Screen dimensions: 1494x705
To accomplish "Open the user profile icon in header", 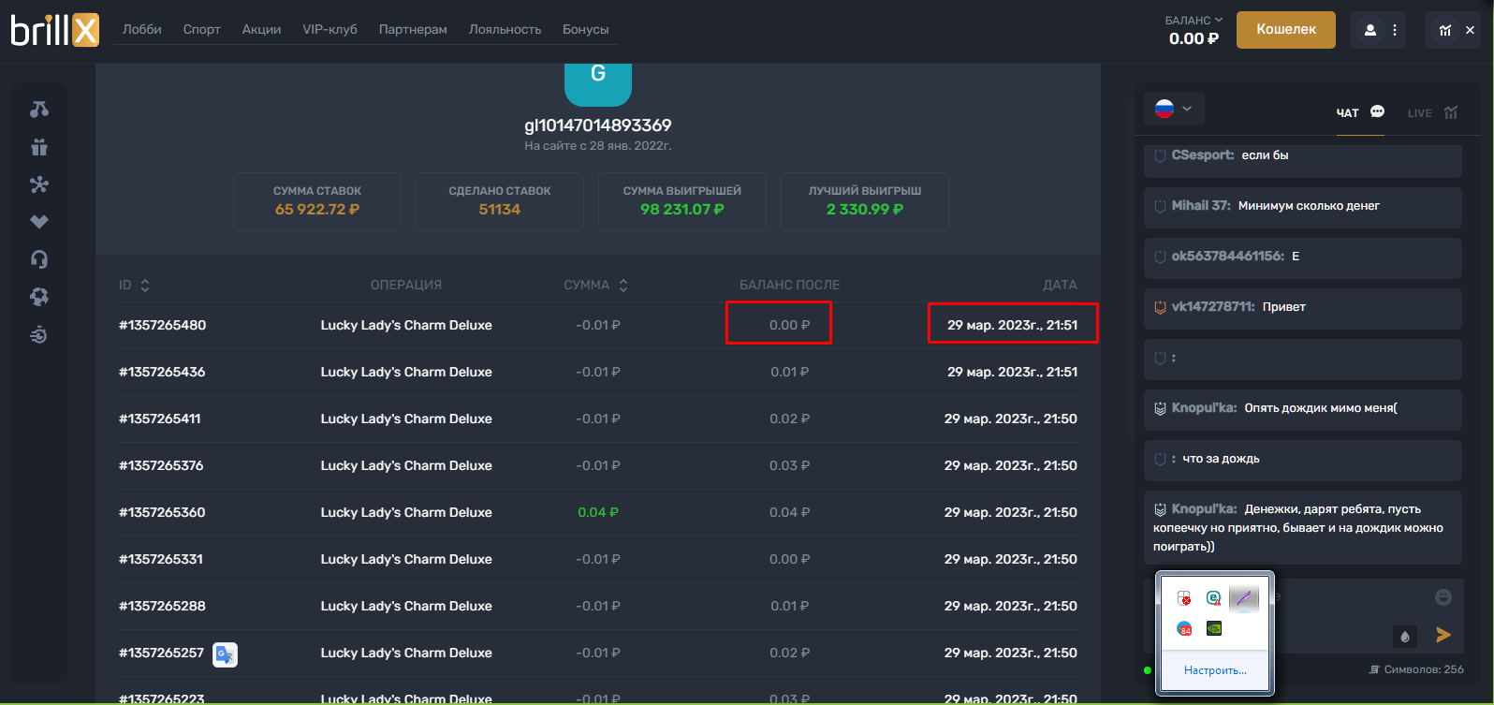I will pyautogui.click(x=1370, y=30).
